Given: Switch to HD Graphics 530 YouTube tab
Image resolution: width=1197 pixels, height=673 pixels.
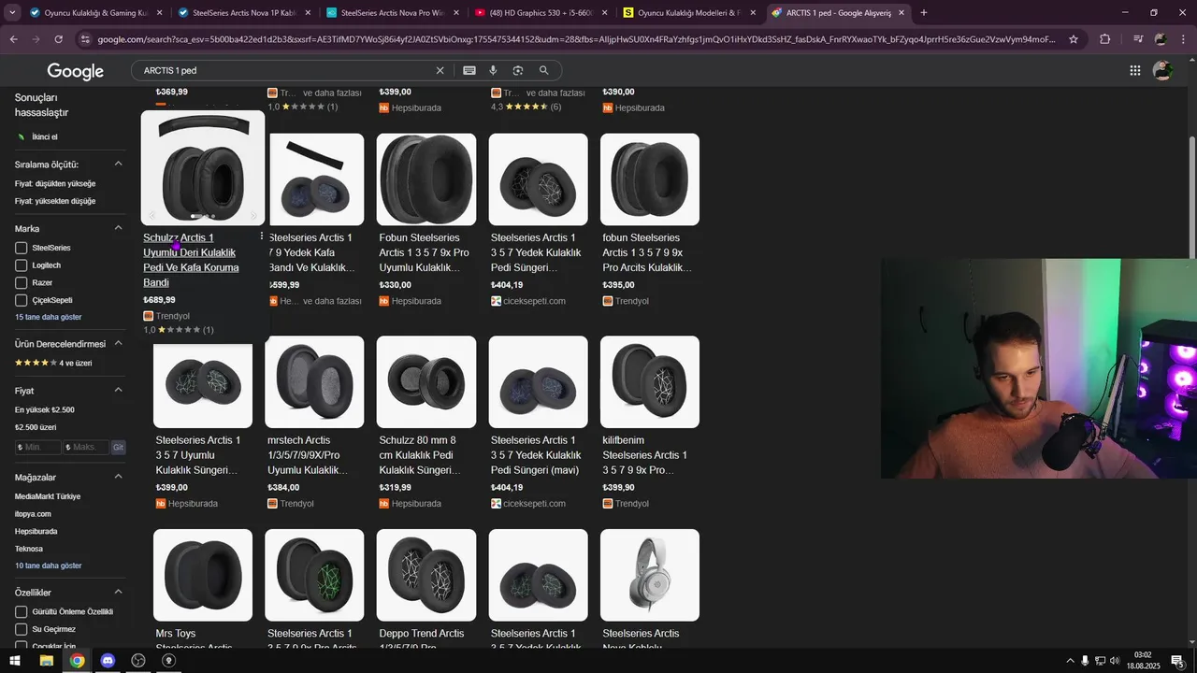Looking at the screenshot, I should 541,13.
